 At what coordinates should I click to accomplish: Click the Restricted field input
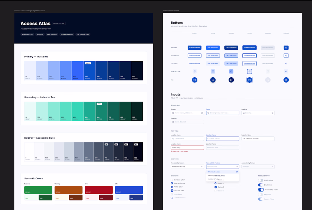223,147
